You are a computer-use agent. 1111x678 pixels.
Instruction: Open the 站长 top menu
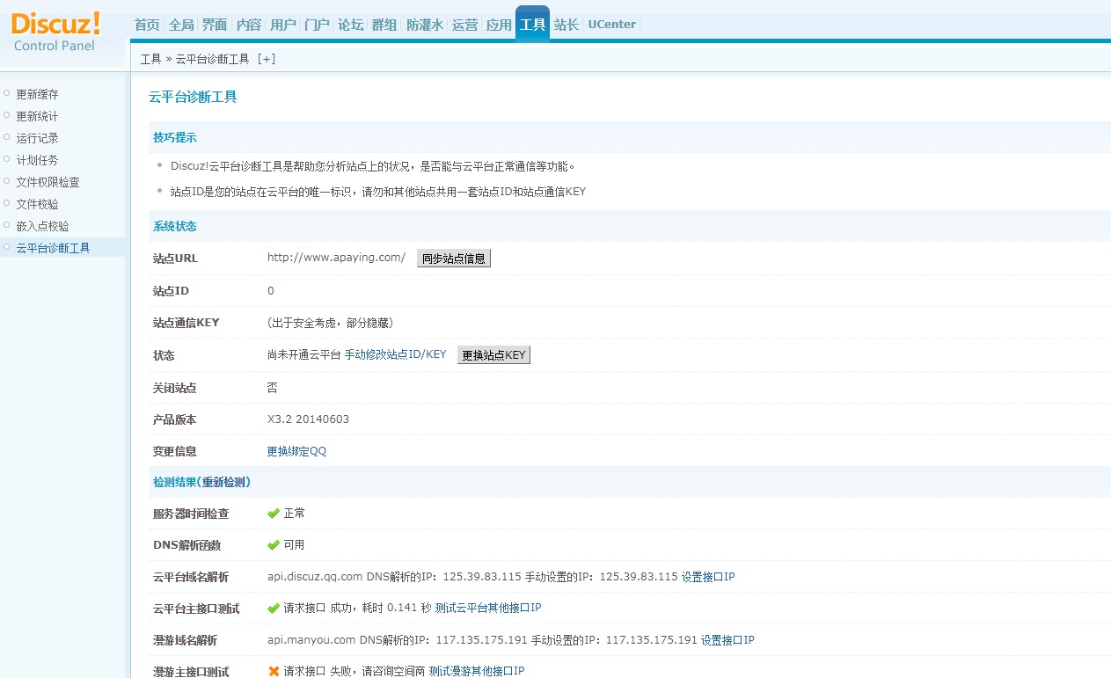pos(566,25)
